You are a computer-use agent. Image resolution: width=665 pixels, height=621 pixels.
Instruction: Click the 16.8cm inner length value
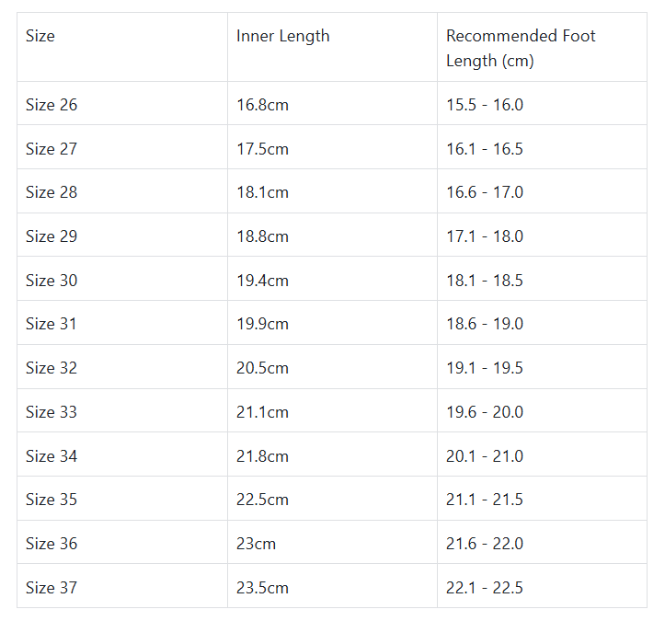(x=262, y=105)
